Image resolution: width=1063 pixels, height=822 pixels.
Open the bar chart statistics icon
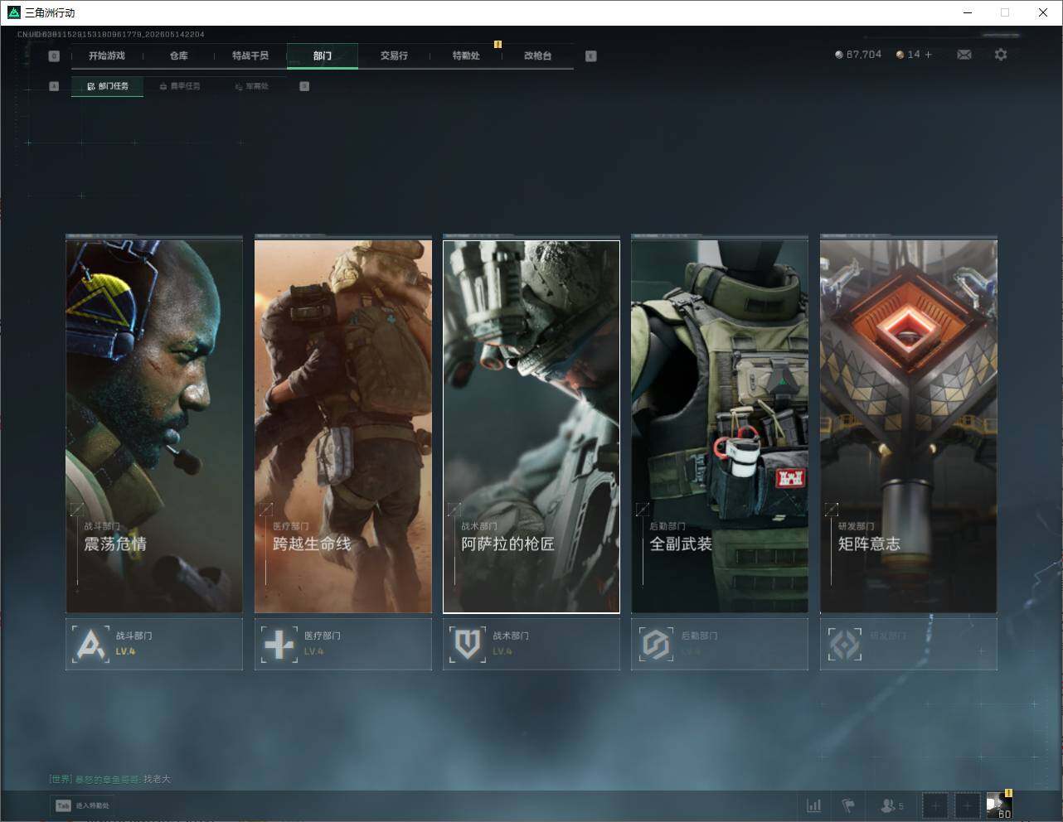[814, 805]
